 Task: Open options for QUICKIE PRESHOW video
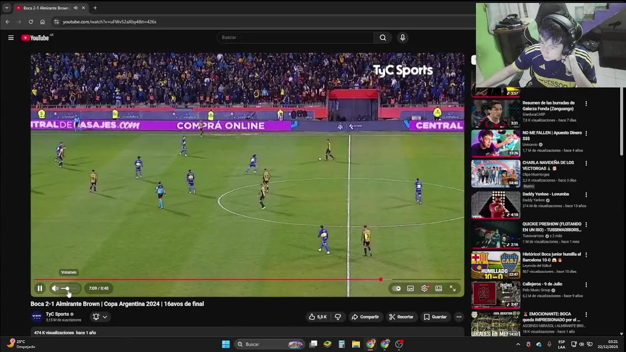[x=586, y=224]
